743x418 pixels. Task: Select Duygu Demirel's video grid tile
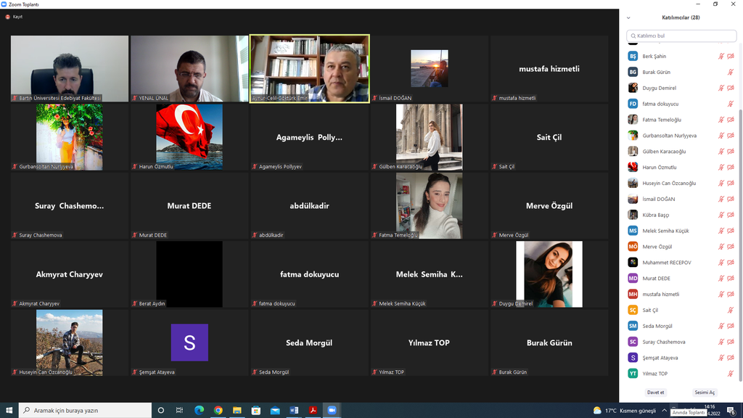click(x=549, y=274)
